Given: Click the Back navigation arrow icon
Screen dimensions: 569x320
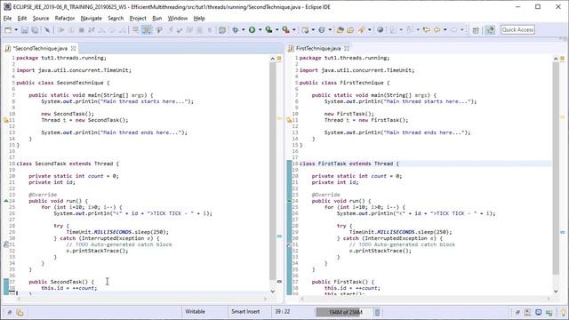Looking at the screenshot, I should (x=437, y=30).
